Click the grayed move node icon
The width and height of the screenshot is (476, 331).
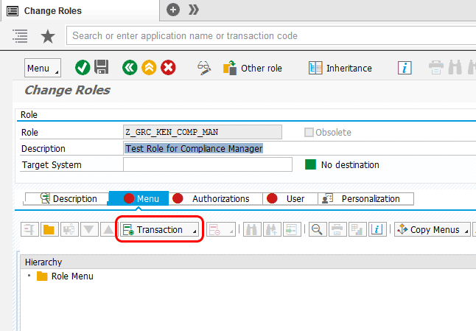pyautogui.click(x=69, y=229)
